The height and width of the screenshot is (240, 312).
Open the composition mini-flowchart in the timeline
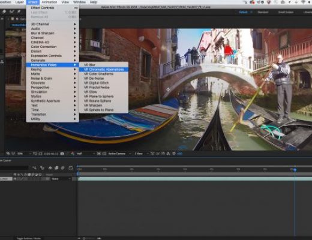(35, 168)
